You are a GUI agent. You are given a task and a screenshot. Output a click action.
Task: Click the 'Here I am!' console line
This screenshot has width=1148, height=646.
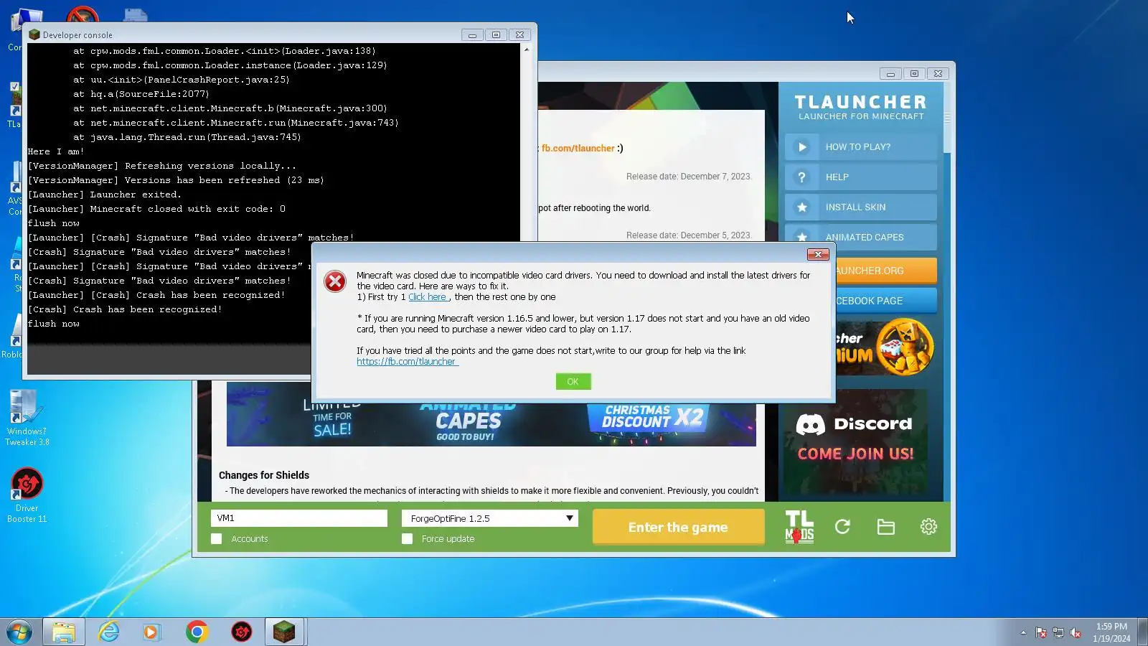(56, 151)
